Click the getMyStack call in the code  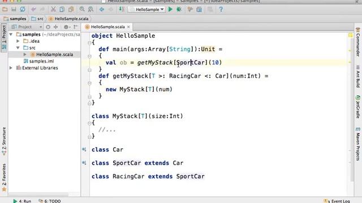pos(154,63)
